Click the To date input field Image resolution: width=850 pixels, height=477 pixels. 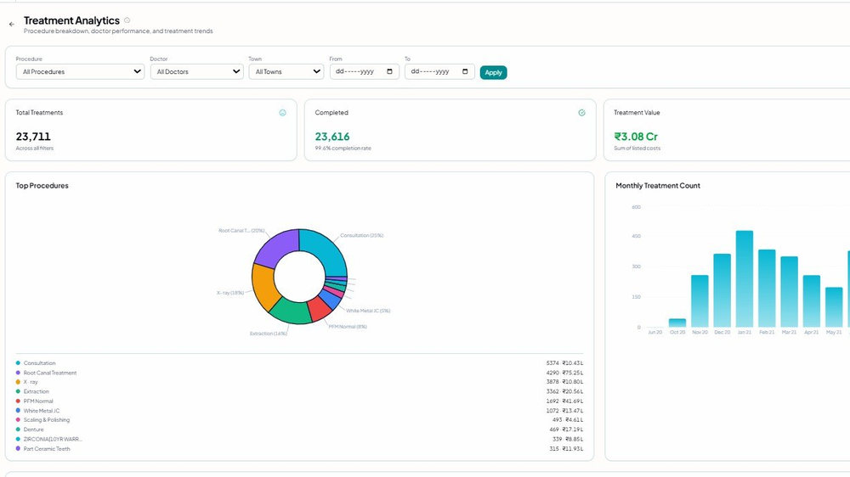pos(439,71)
